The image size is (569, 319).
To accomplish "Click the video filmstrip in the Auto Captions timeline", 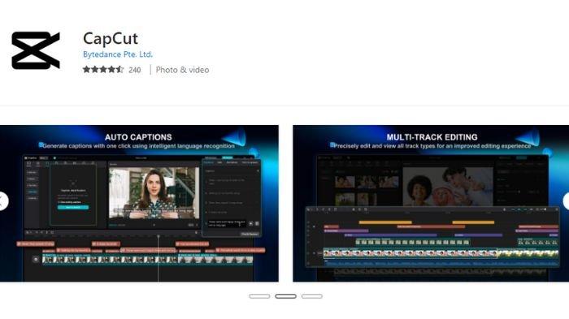I will coord(148,259).
